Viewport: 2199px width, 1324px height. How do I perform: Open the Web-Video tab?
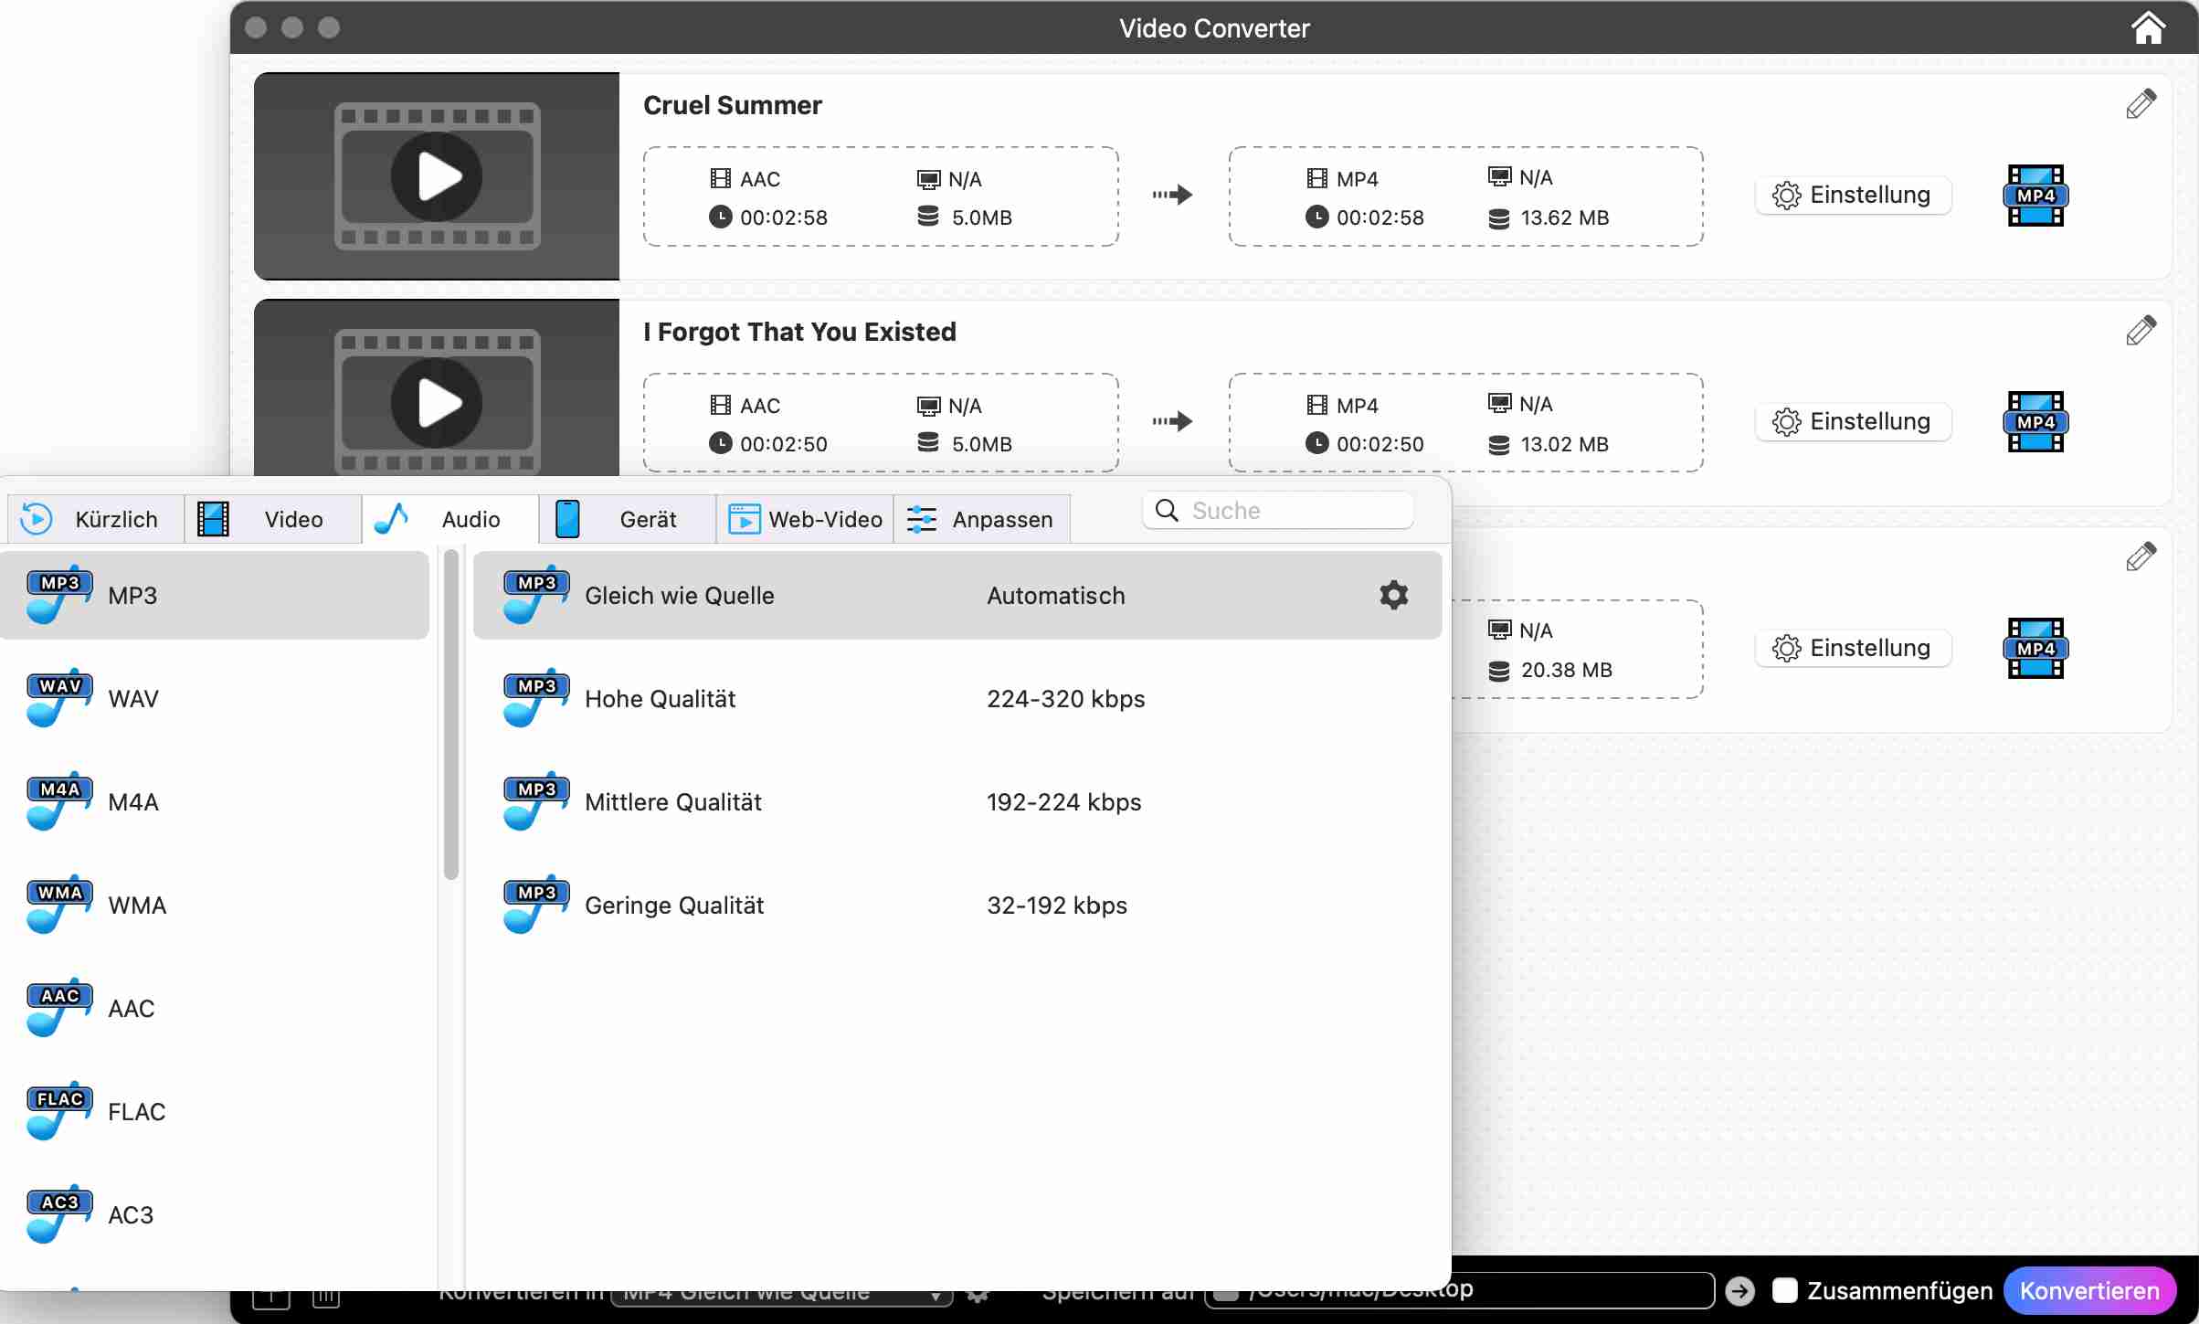[805, 519]
